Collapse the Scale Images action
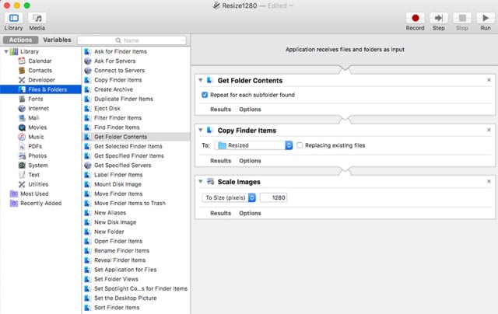Screen dimensions: 498x314 coord(201,182)
